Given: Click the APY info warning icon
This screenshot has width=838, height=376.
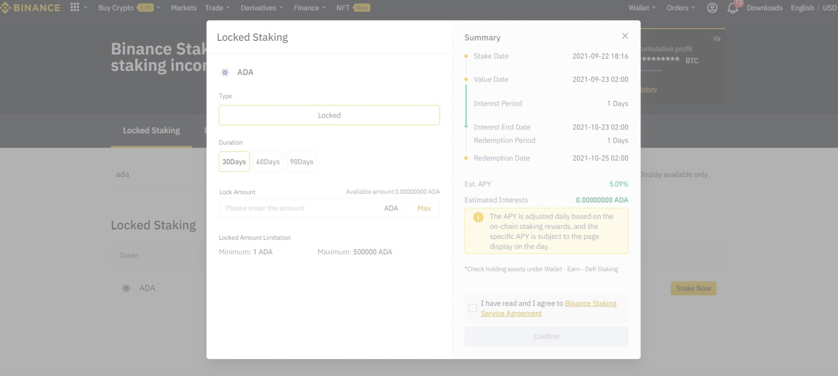Looking at the screenshot, I should [x=478, y=217].
